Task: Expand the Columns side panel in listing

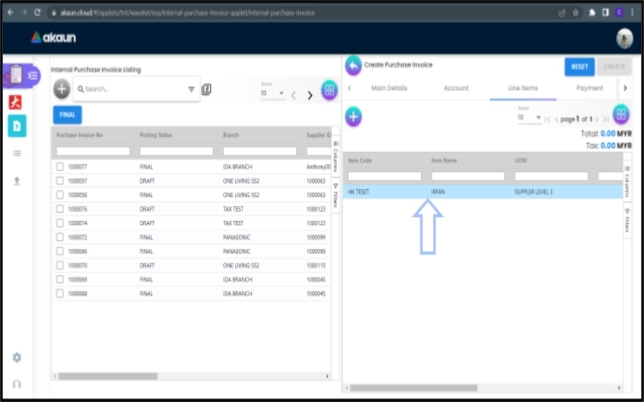Action: pos(335,155)
